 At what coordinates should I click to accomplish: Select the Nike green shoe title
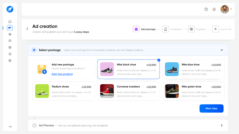tap(191, 87)
